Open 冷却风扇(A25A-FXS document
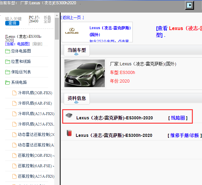This screenshot has width=202, height=185. pyautogui.click(x=36, y=124)
